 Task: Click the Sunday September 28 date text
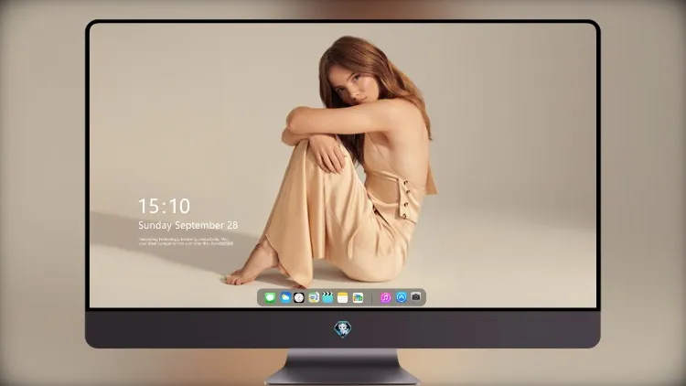pos(188,225)
